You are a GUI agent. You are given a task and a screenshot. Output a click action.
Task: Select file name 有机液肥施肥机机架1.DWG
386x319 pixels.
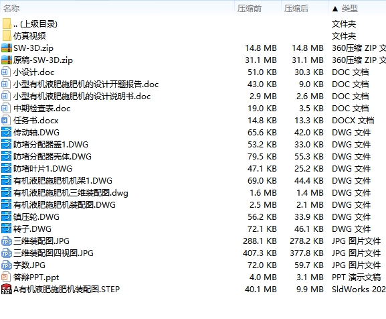63,181
